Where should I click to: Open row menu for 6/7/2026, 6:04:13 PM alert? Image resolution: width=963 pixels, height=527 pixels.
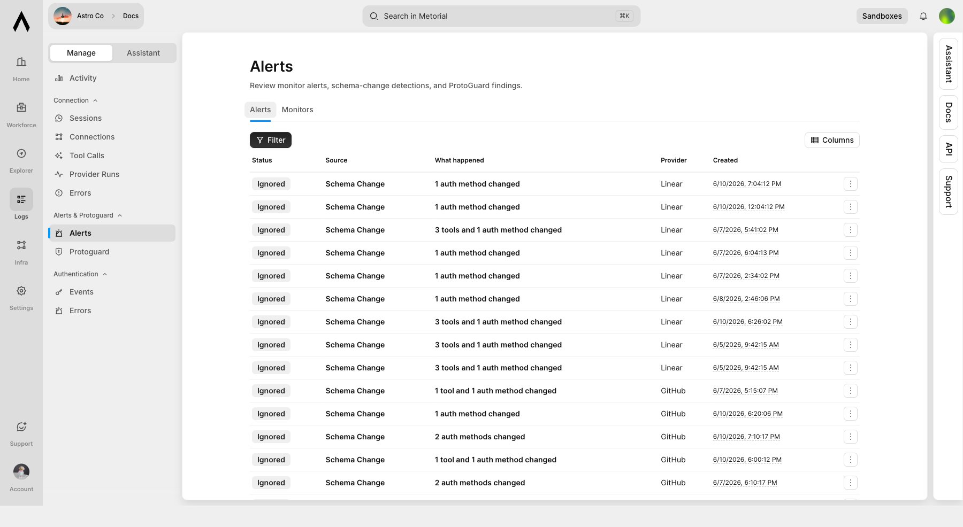point(851,253)
